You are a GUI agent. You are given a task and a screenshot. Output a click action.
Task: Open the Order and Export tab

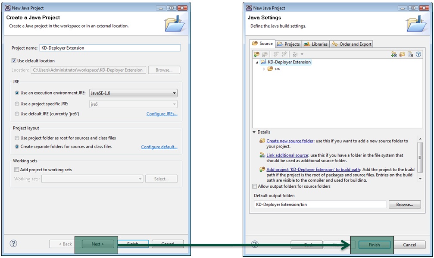(352, 44)
